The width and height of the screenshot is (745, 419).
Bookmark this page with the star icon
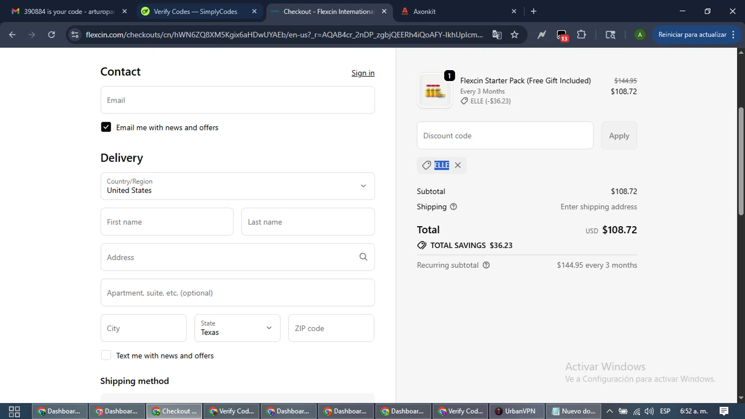(515, 35)
